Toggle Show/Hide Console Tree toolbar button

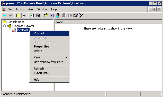point(24,16)
